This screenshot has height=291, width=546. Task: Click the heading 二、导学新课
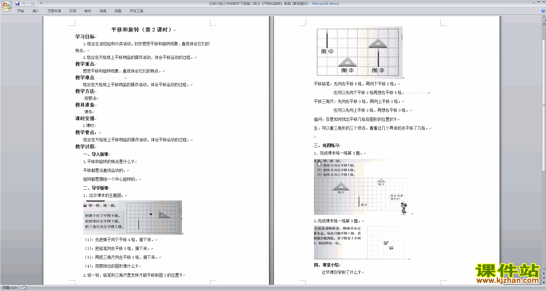(96, 188)
